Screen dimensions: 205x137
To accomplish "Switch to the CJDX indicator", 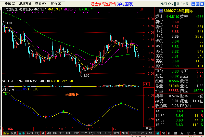I will (133, 133).
